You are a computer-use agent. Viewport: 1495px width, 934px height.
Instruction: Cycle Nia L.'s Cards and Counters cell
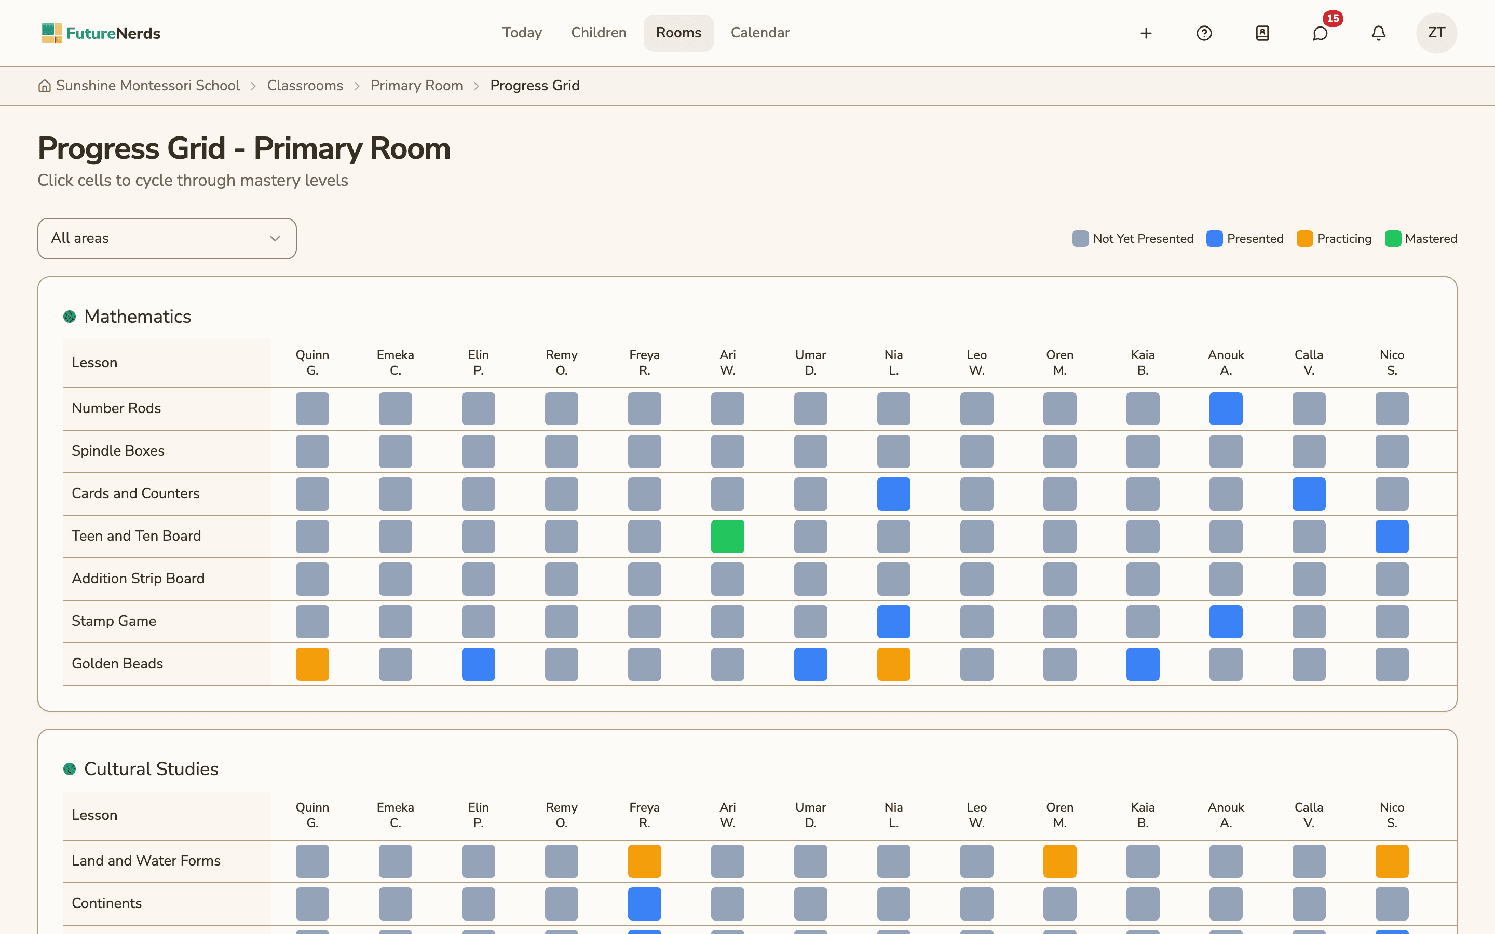(893, 493)
